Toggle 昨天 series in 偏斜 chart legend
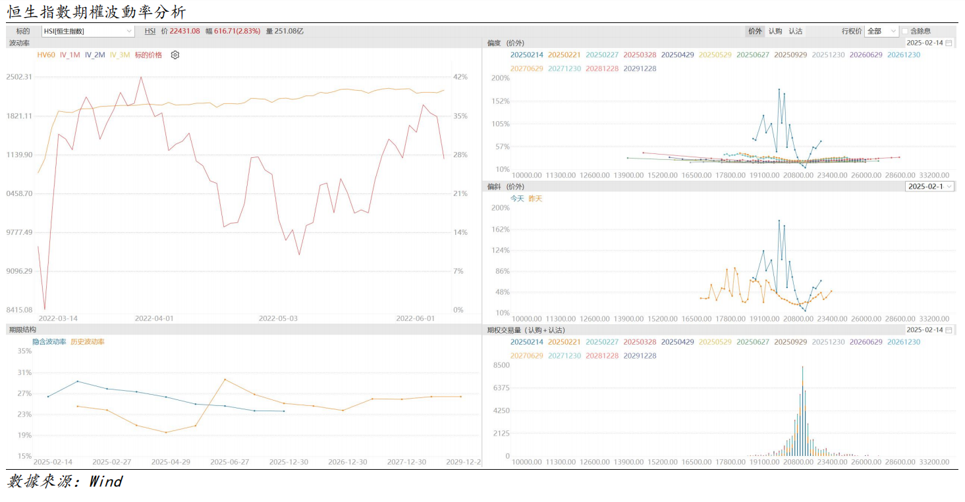This screenshot has height=502, width=965. tap(536, 198)
